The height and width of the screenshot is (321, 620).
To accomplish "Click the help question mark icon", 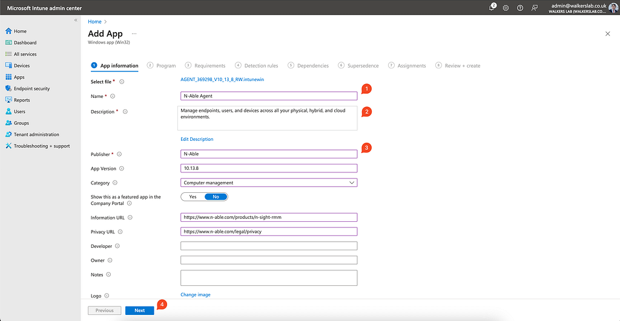I will [x=519, y=8].
